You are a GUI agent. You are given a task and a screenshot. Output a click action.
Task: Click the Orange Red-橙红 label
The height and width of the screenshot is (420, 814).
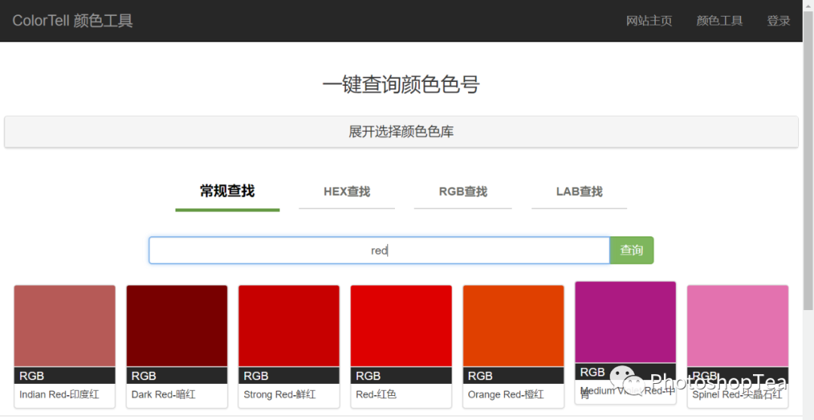click(x=506, y=394)
